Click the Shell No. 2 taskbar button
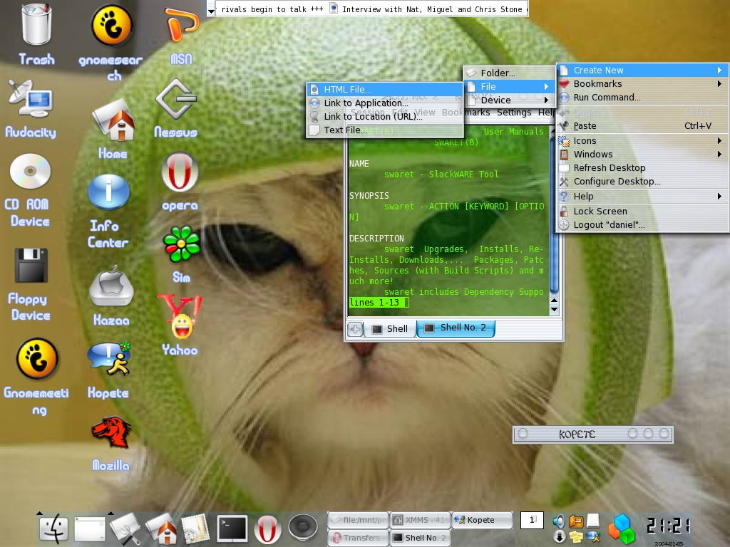The height and width of the screenshot is (547, 730). click(x=420, y=538)
